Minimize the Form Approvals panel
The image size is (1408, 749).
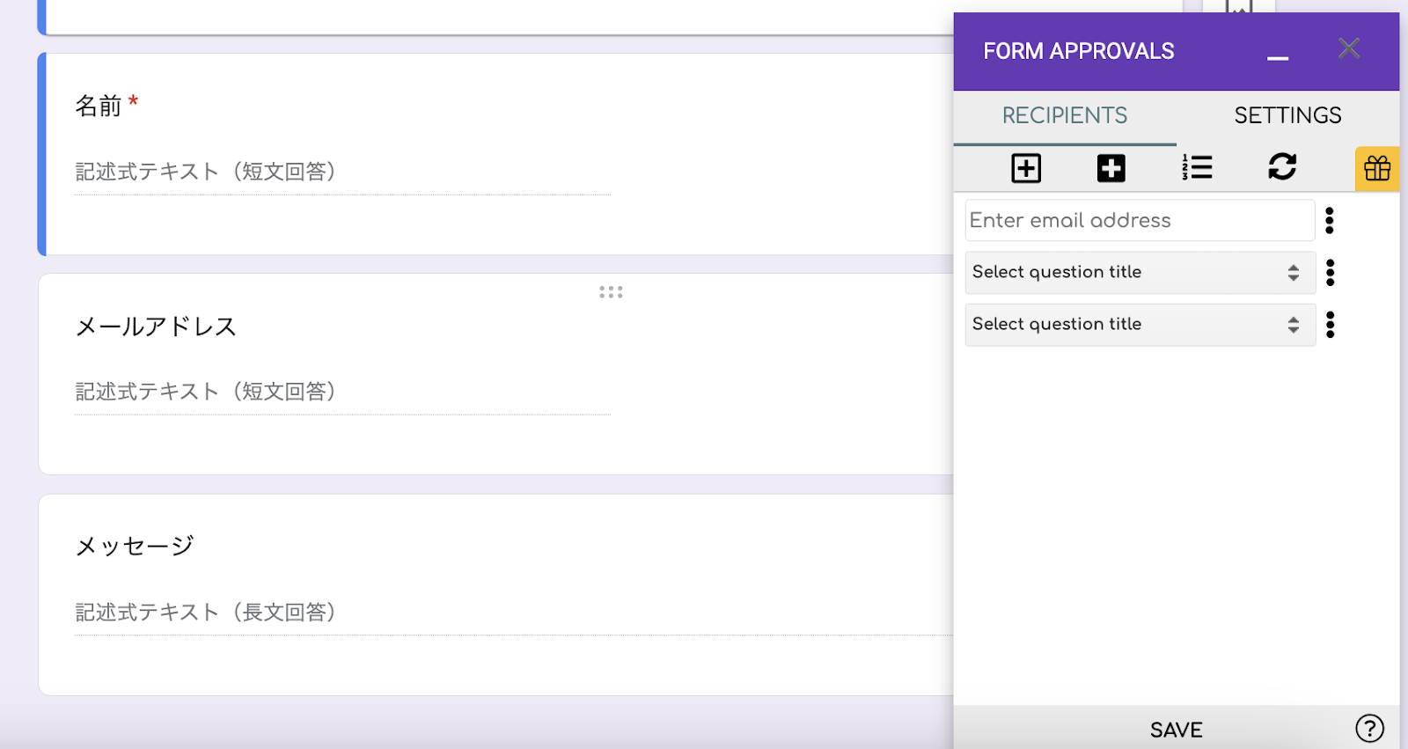1278,56
